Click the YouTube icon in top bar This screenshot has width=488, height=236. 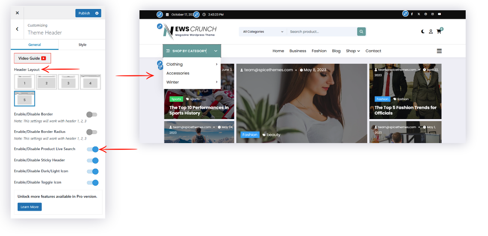(x=440, y=14)
